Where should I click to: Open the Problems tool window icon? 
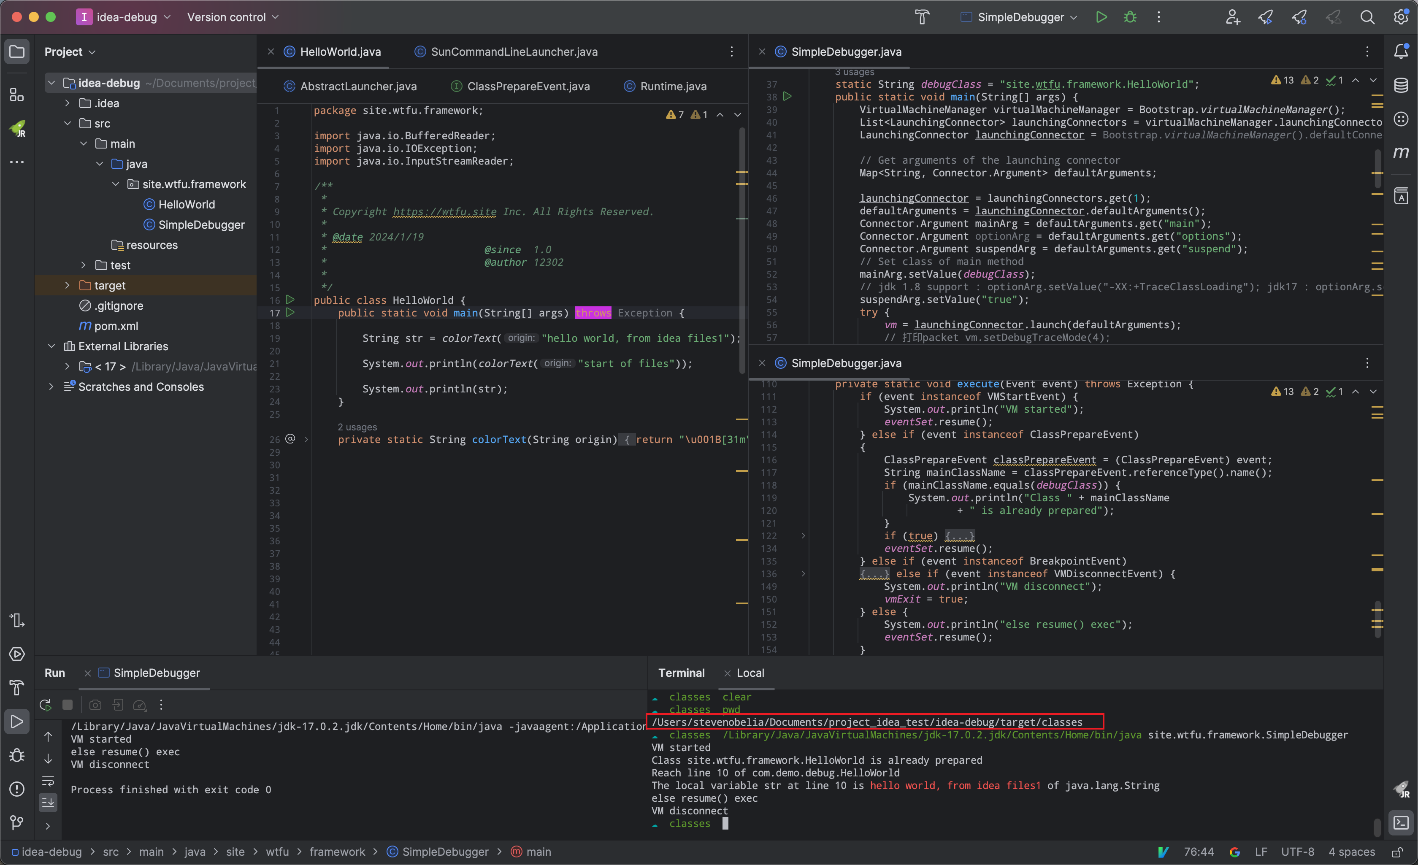[x=17, y=789]
